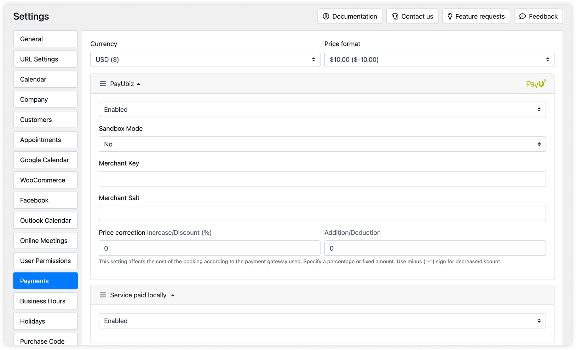
Task: Click the Service paid locally drag handle
Action: pyautogui.click(x=103, y=295)
